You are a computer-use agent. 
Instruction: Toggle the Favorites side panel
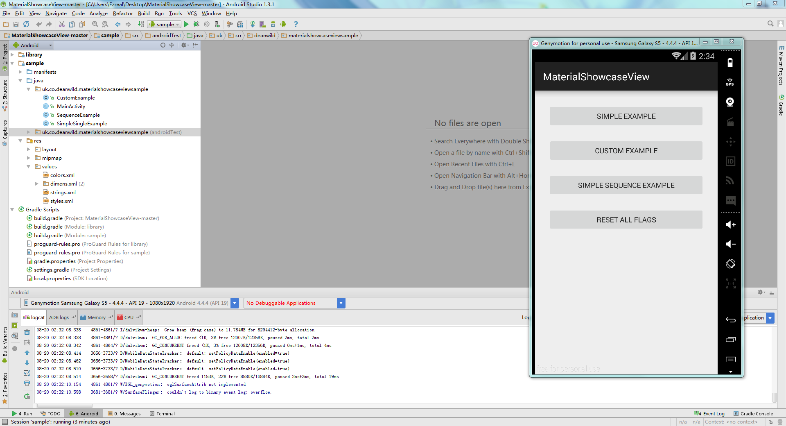(5, 388)
